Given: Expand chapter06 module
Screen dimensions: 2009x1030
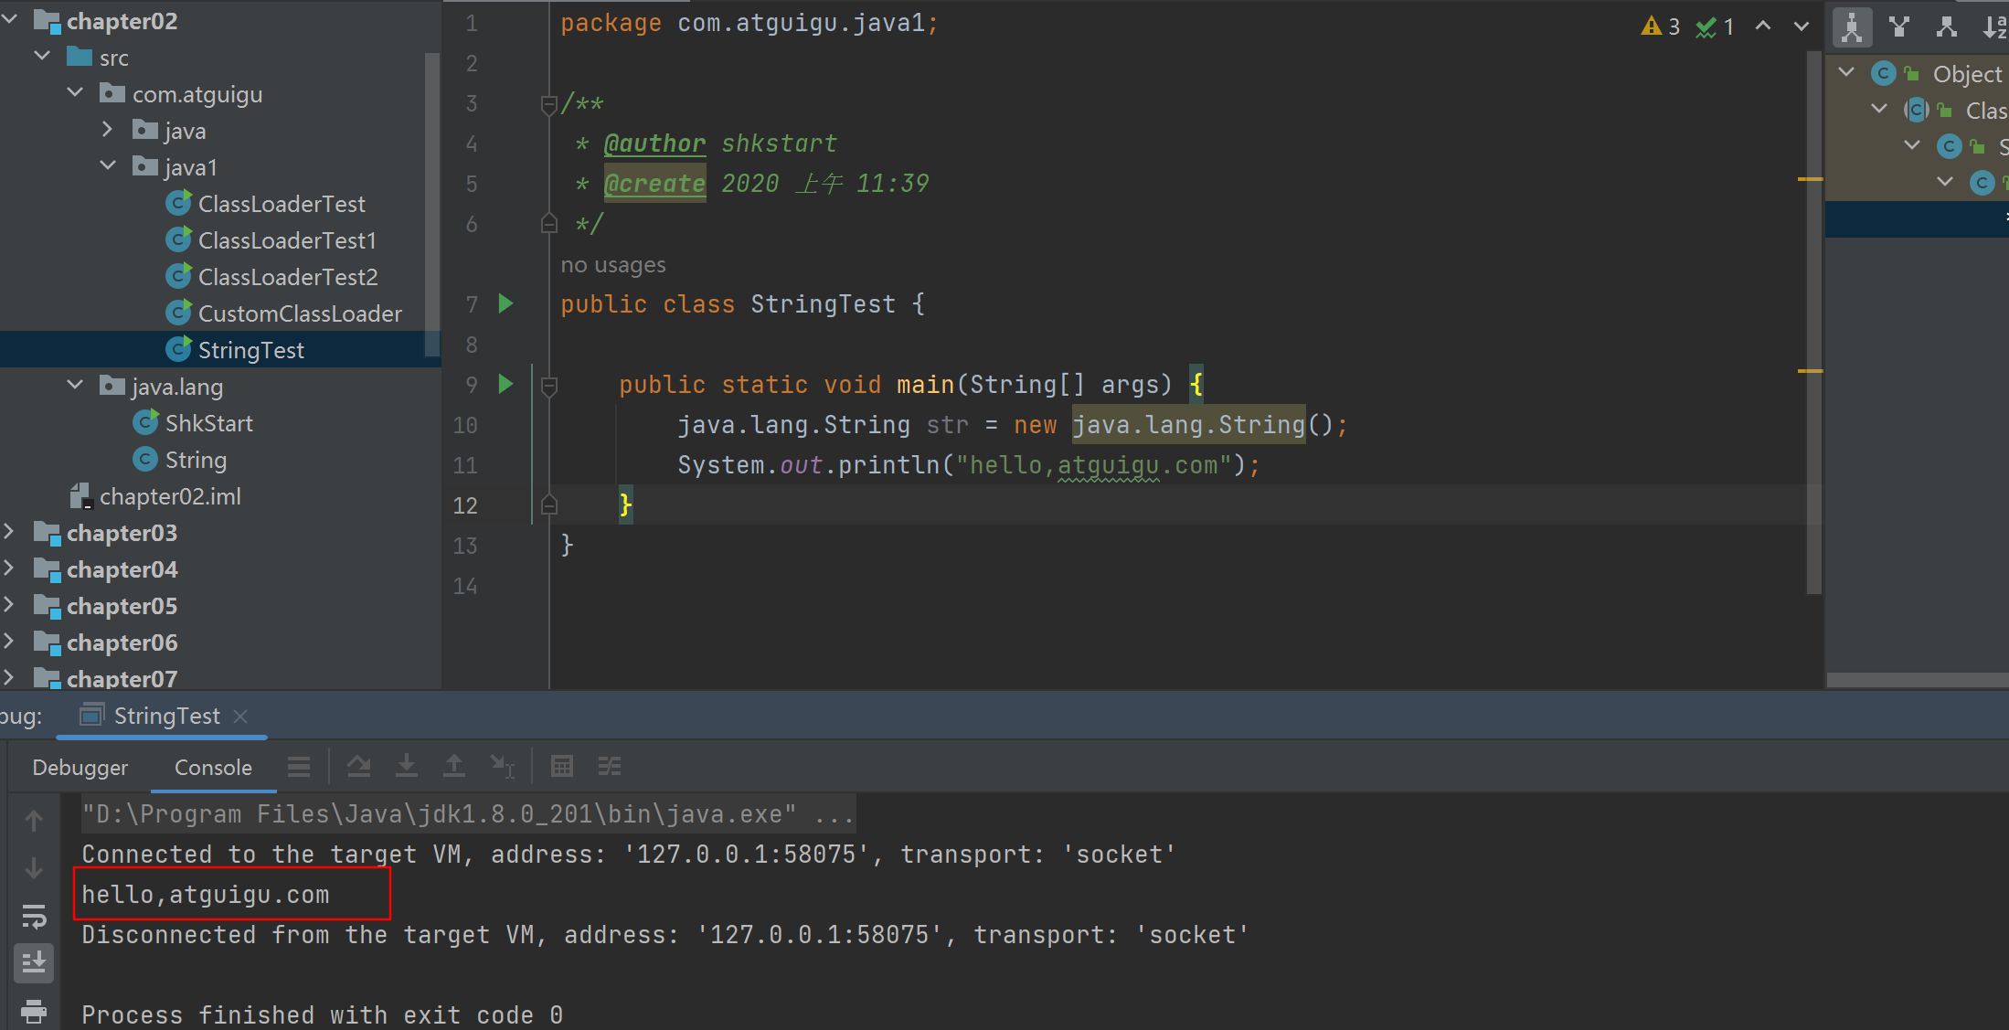Looking at the screenshot, I should pos(9,641).
